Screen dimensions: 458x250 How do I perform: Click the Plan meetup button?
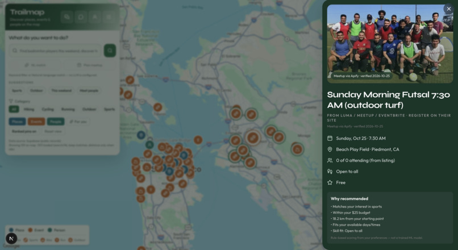(90, 65)
